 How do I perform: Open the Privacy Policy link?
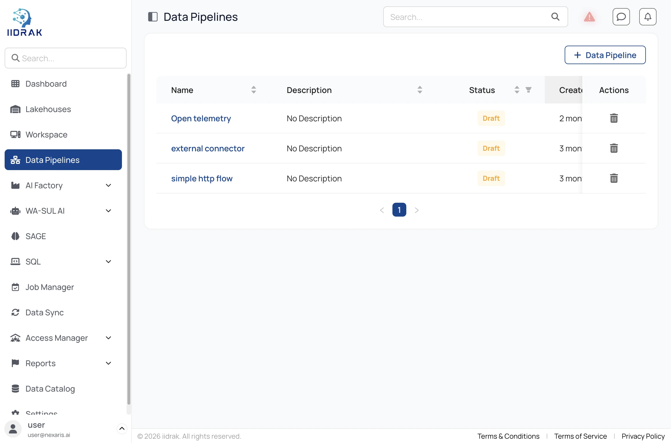[x=643, y=436]
